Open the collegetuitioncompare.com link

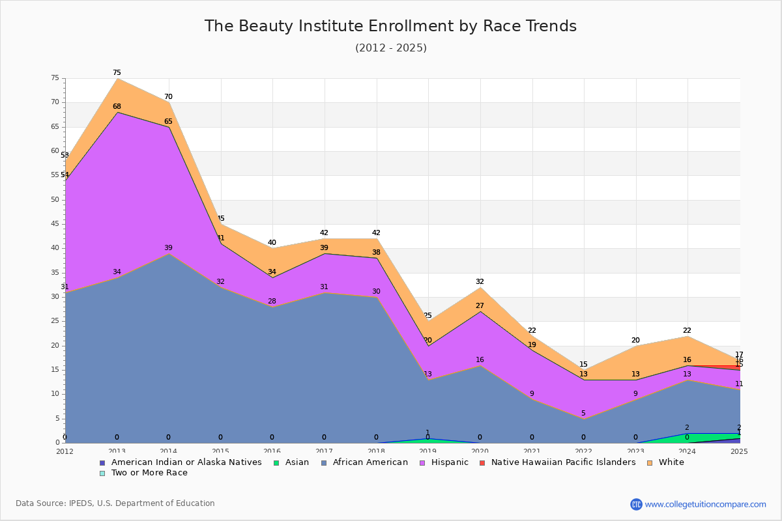tap(706, 504)
